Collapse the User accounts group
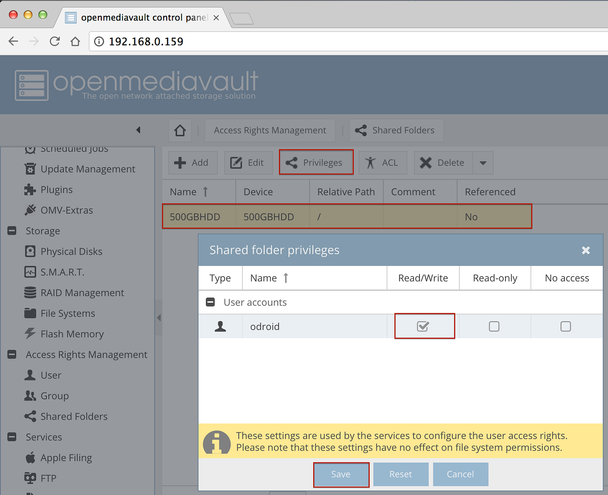 pyautogui.click(x=210, y=302)
